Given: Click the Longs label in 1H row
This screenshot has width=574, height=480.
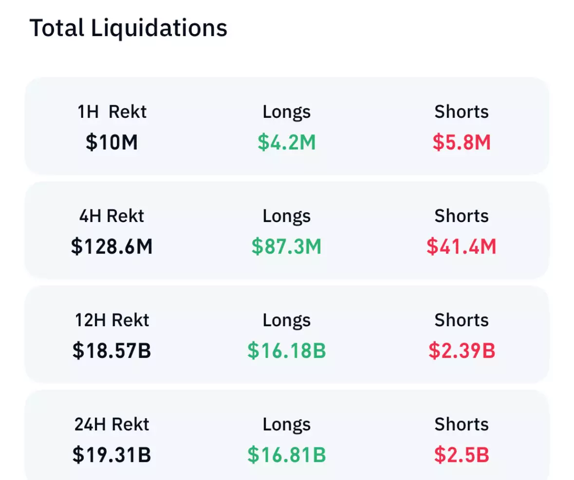Looking at the screenshot, I should click(287, 112).
